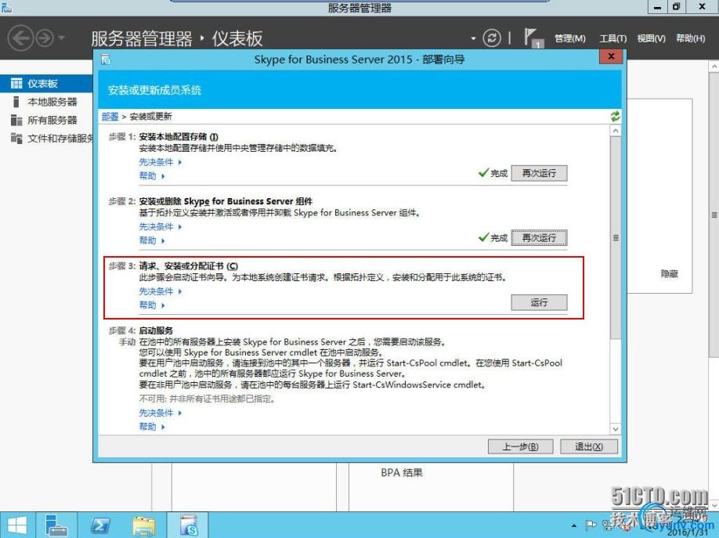719x538 pixels.
Task: Click wizard scrollbar up arrow
Action: [x=616, y=131]
